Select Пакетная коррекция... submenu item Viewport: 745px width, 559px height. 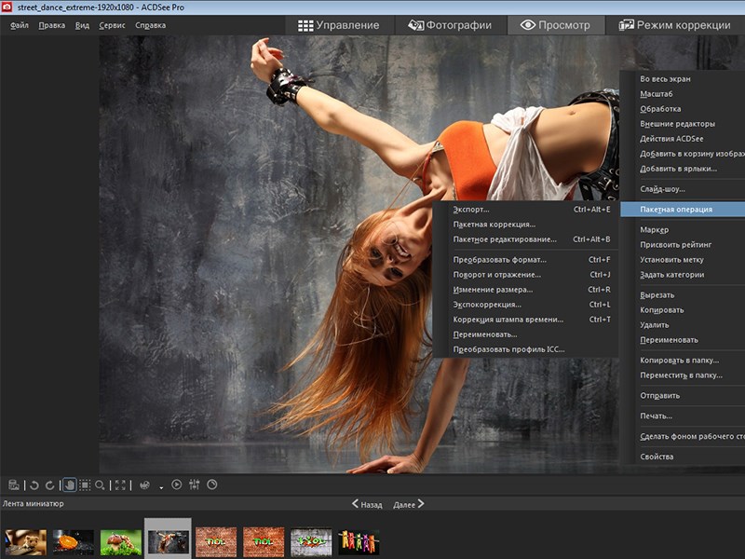tap(526, 225)
